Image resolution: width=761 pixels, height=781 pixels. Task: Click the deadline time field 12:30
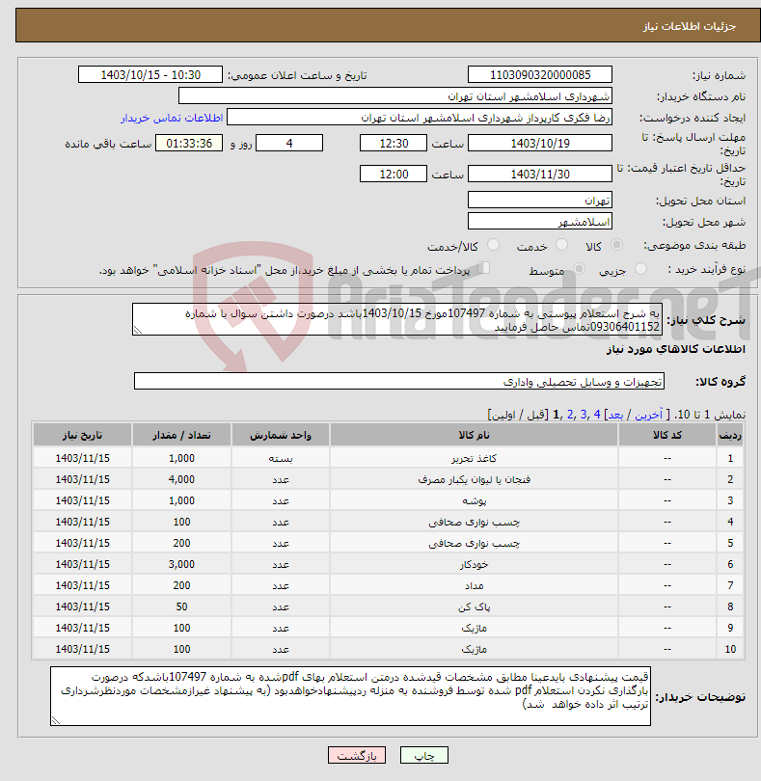[x=394, y=144]
